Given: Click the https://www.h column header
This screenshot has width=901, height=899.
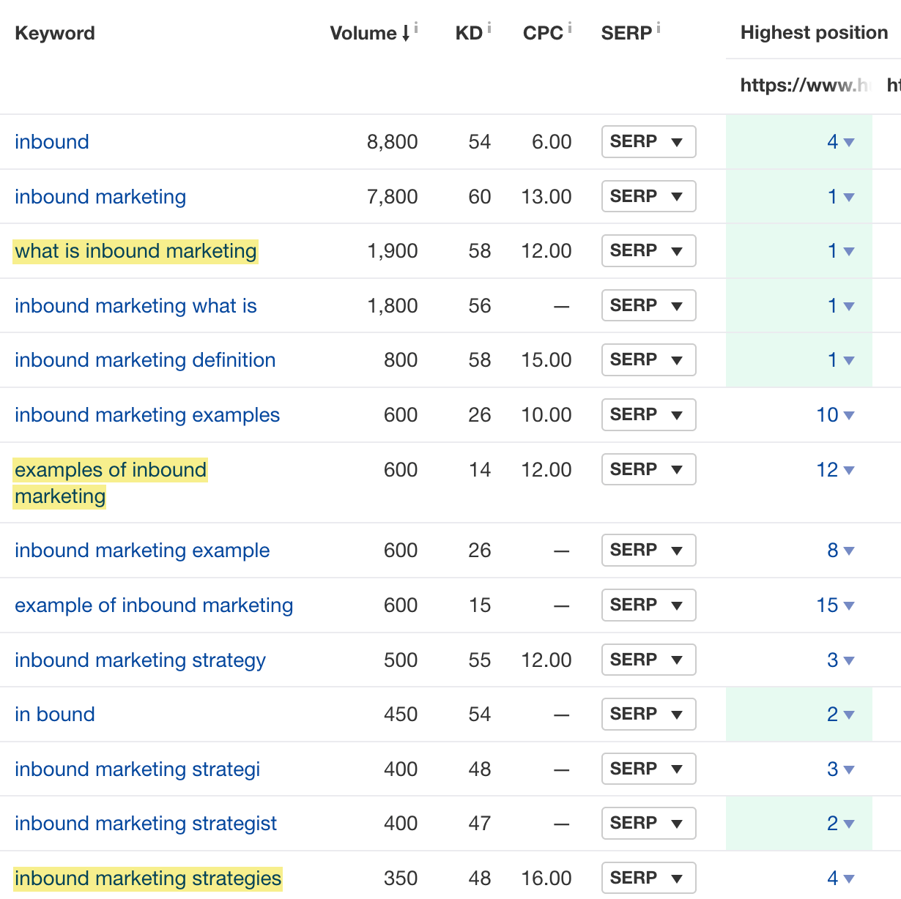Looking at the screenshot, I should pyautogui.click(x=804, y=85).
